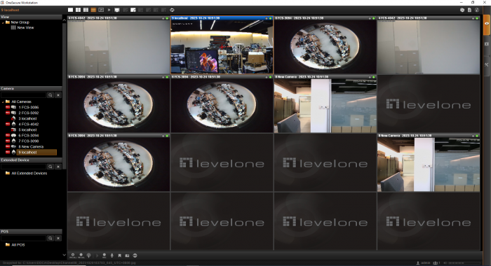Open the All POS folder
This screenshot has width=491, height=266.
[18, 245]
